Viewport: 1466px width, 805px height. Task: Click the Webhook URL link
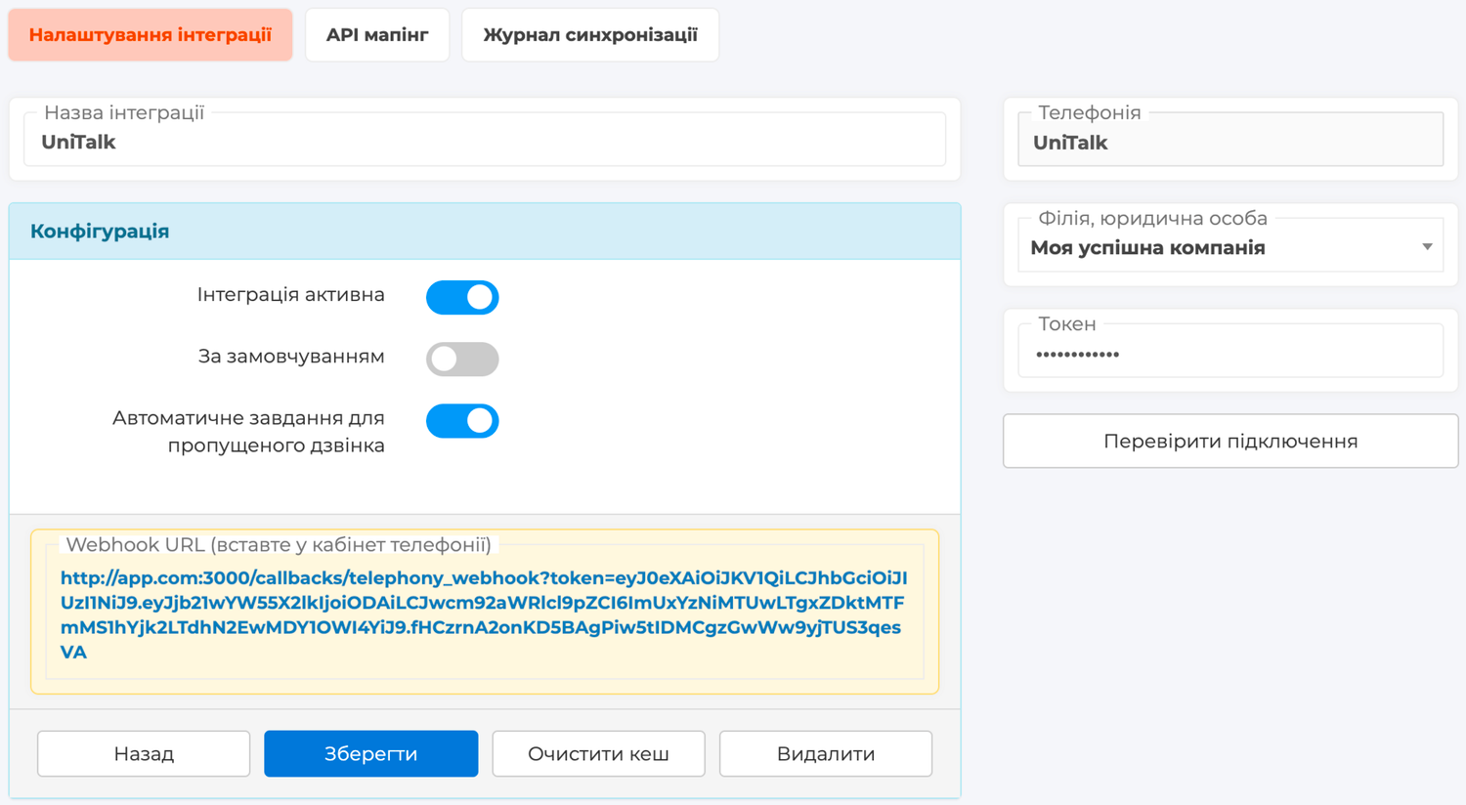(484, 614)
